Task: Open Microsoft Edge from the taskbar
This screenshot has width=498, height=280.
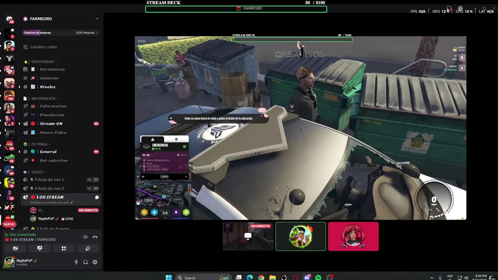Action: [250, 277]
